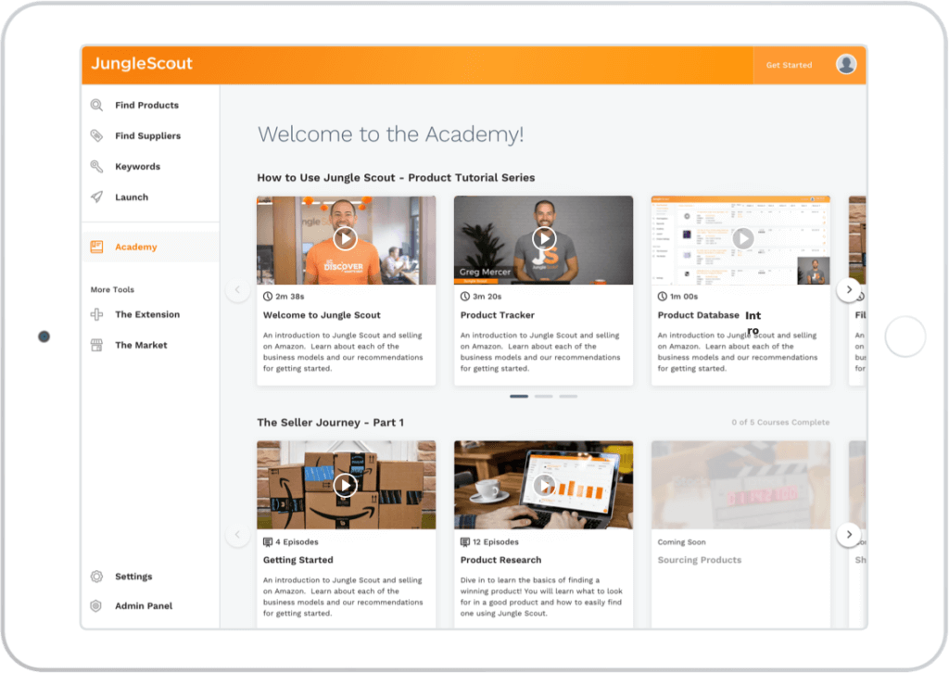
Task: Click the episodes icon beside 4 Episodes
Action: click(x=268, y=541)
